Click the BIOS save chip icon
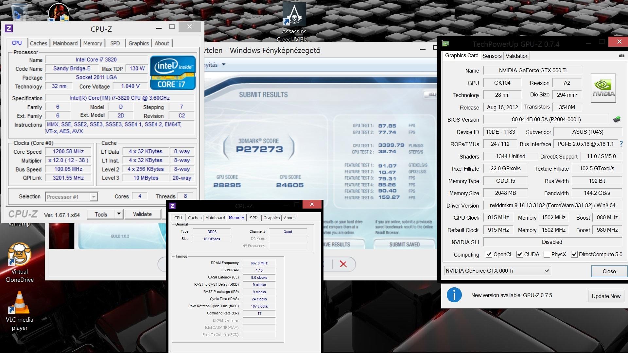 [x=617, y=119]
